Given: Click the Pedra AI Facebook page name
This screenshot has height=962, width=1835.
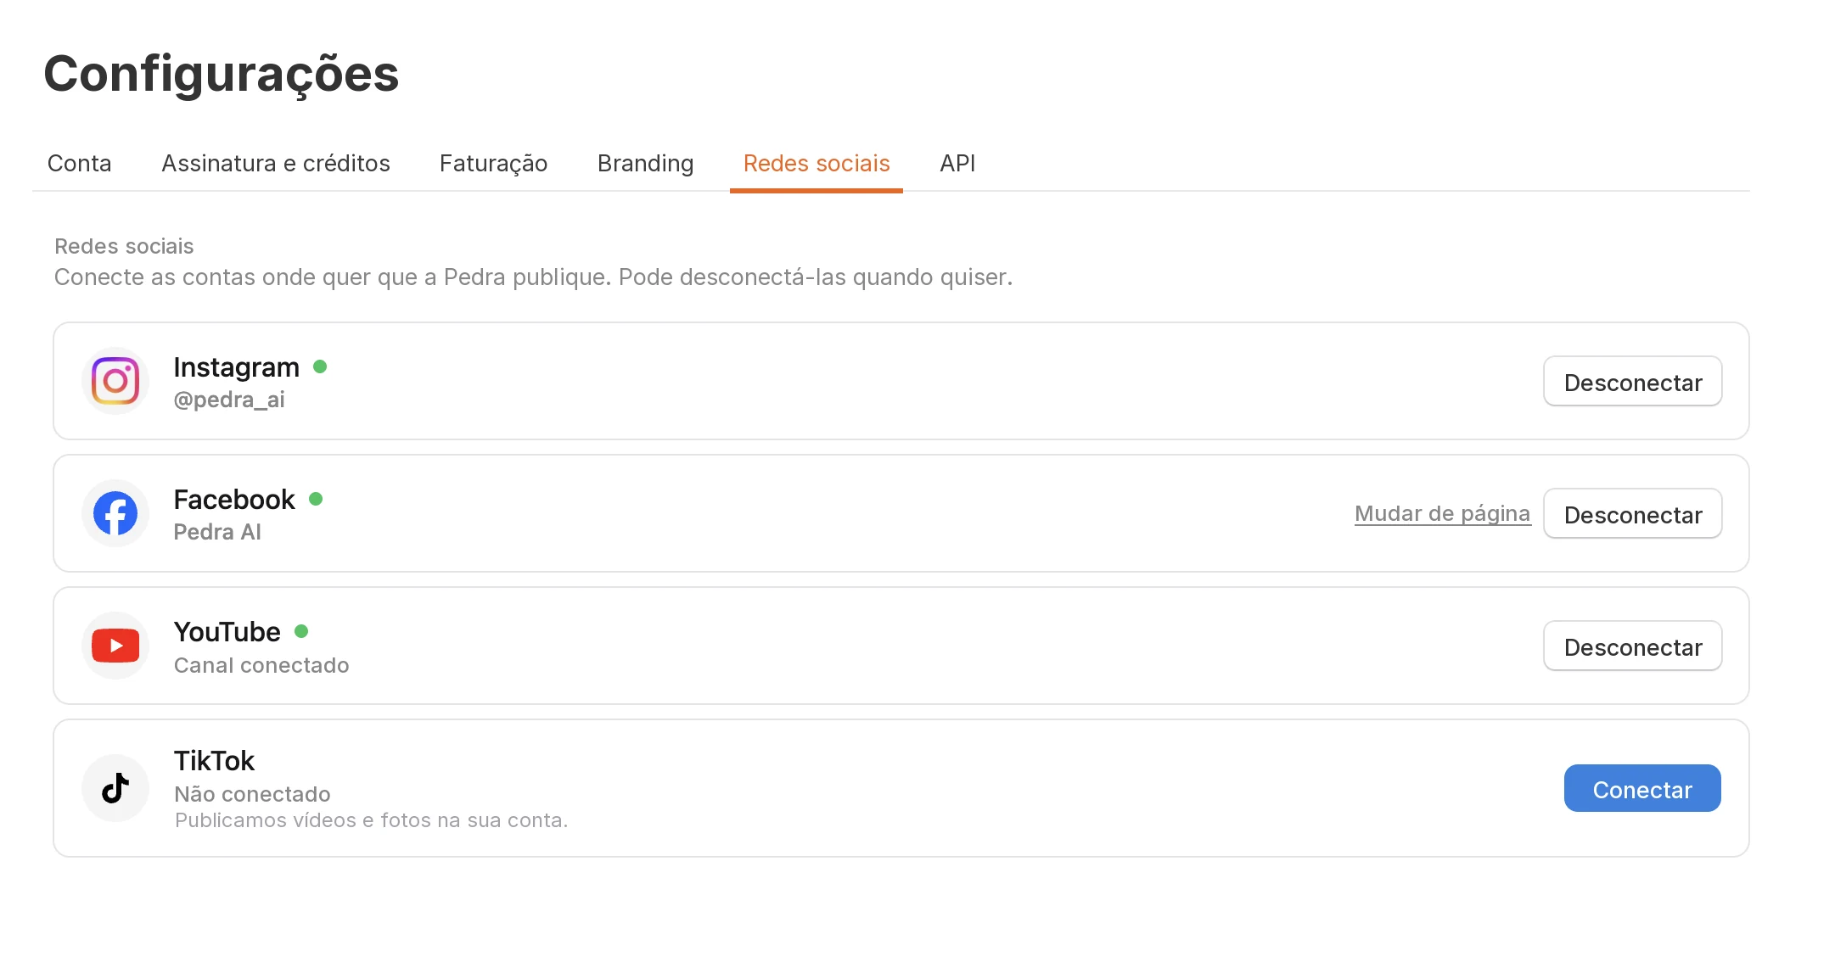Looking at the screenshot, I should pyautogui.click(x=217, y=532).
